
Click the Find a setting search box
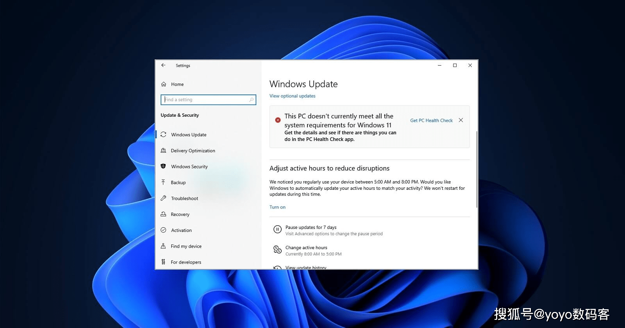208,100
